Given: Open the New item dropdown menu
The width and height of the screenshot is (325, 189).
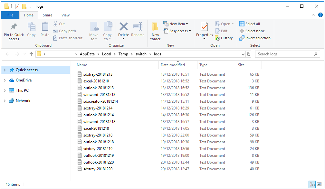Looking at the screenshot, I should 176,24.
